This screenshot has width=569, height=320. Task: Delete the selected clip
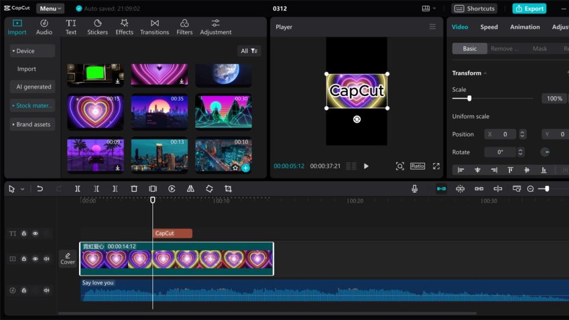[134, 189]
